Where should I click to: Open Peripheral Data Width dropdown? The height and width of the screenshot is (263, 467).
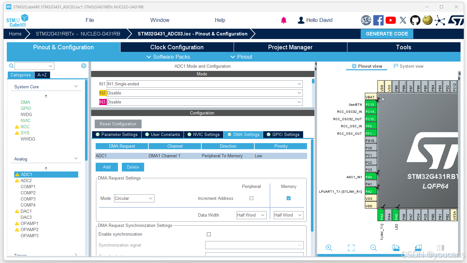[251, 215]
